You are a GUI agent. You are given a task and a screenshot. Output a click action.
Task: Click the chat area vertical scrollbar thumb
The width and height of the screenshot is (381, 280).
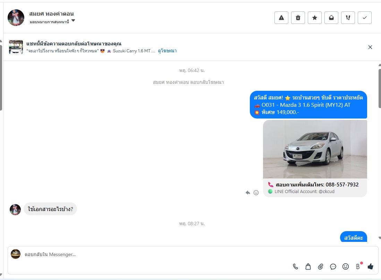380,89
